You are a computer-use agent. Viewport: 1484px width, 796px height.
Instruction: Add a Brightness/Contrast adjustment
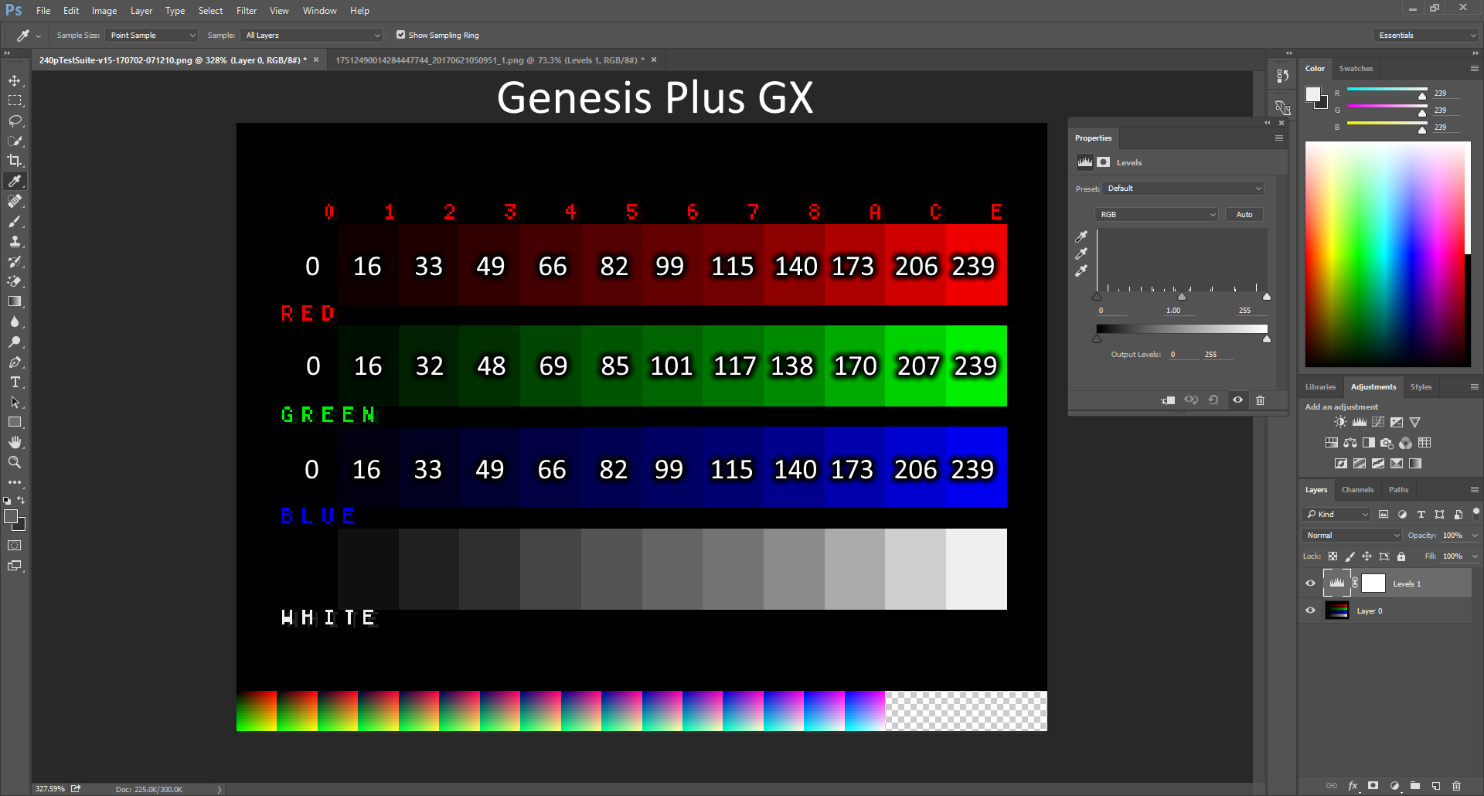click(1340, 423)
